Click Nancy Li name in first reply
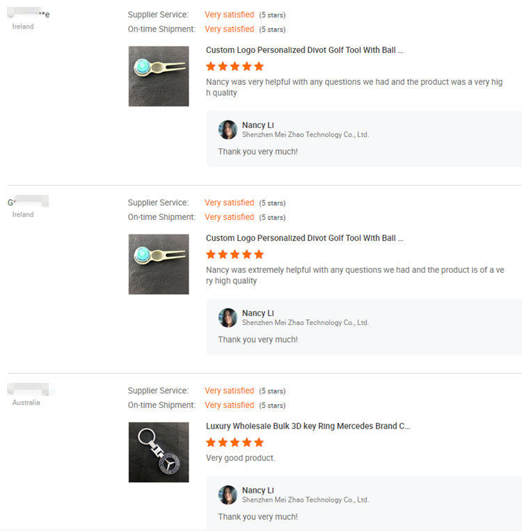The image size is (522, 531). [258, 125]
